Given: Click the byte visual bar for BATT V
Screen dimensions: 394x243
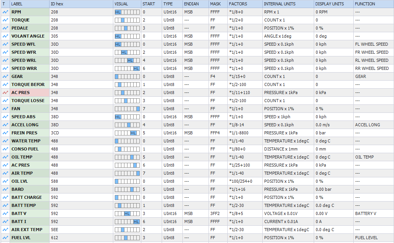Looking at the screenshot, I should click(x=127, y=213).
